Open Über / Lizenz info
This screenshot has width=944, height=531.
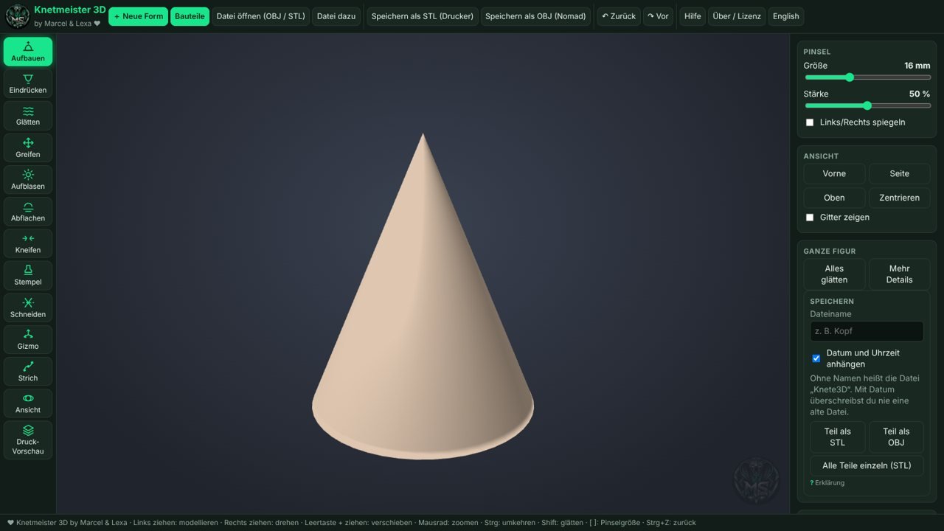pos(737,16)
